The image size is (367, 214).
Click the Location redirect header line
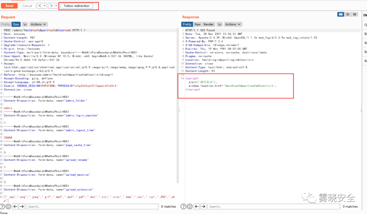[220, 60]
